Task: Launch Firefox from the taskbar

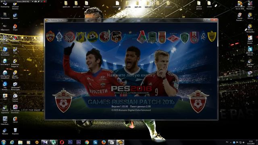Action: [x=103, y=142]
